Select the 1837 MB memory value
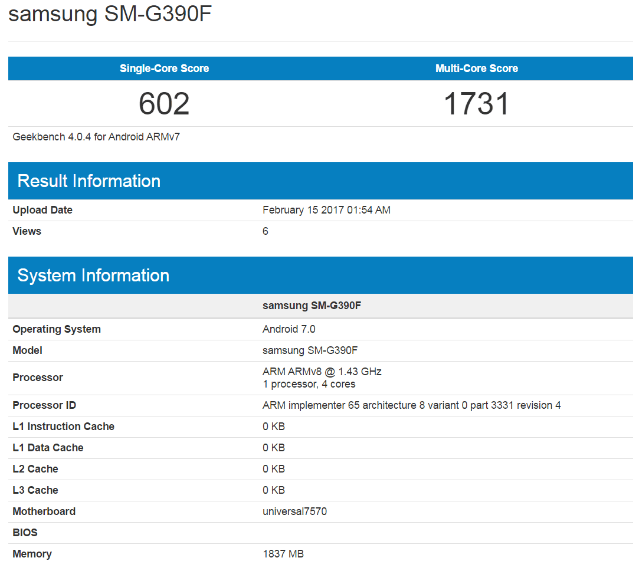639x561 pixels. 283,554
